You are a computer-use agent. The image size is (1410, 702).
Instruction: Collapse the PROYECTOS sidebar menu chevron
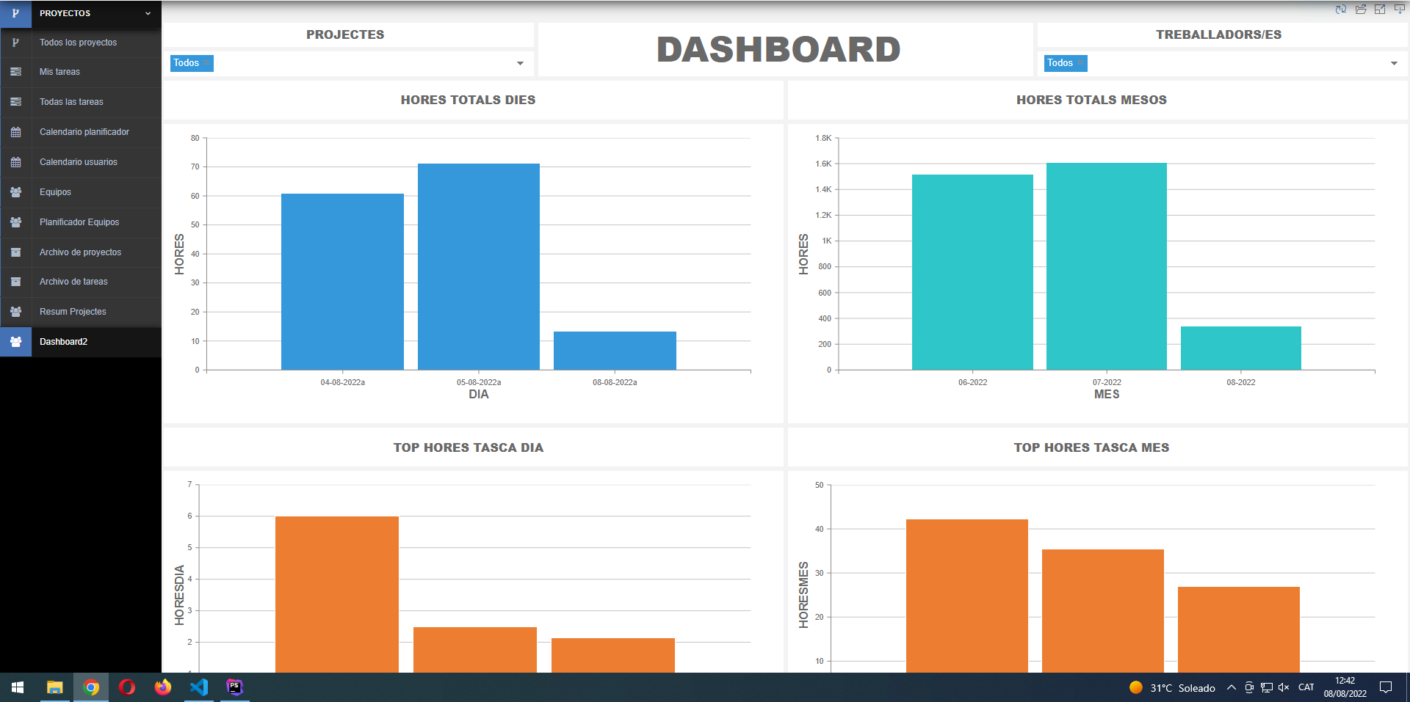[x=148, y=13]
